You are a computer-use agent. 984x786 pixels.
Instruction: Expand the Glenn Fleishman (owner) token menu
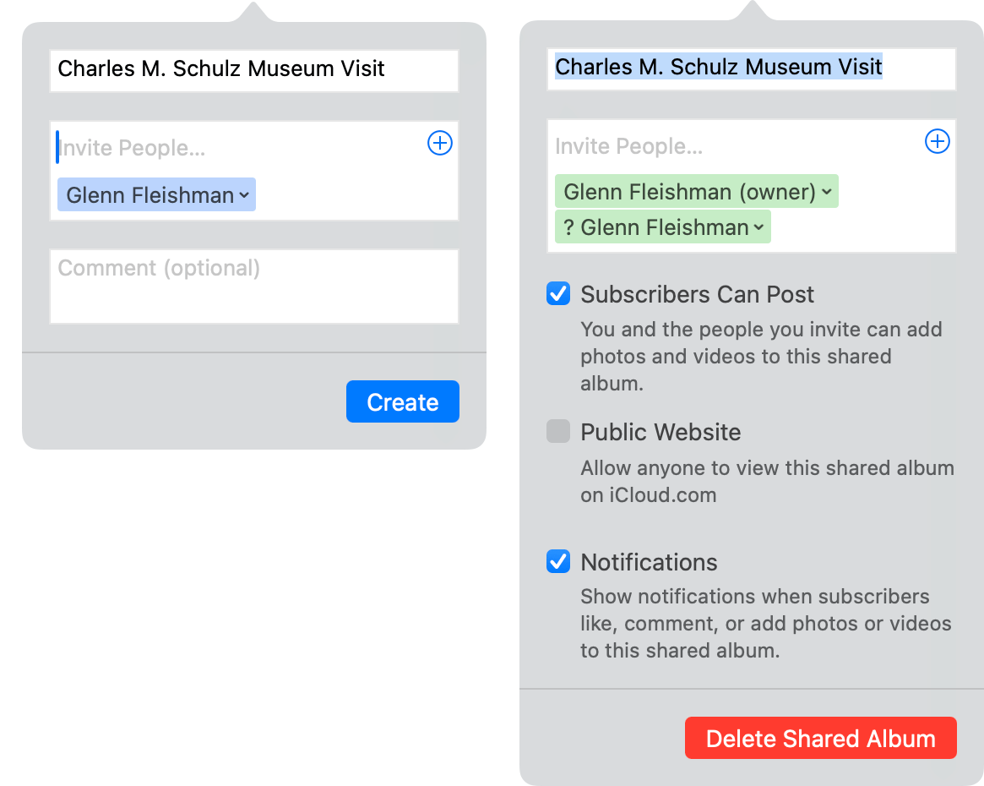tap(827, 192)
